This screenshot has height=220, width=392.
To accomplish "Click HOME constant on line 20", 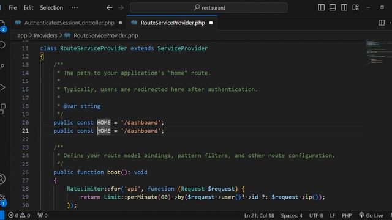I will click(104, 123).
